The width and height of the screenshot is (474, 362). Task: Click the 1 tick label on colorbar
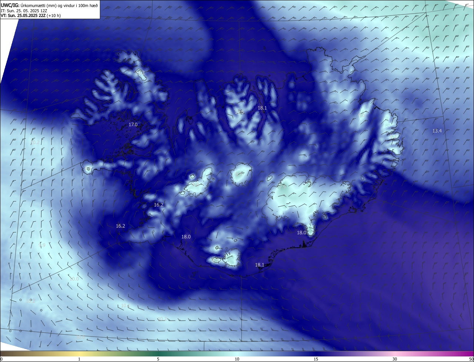point(79,359)
